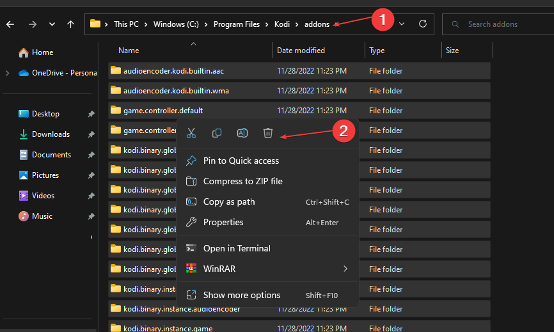Choose Compress to ZIP file
This screenshot has width=554, height=332.
pos(268,181)
